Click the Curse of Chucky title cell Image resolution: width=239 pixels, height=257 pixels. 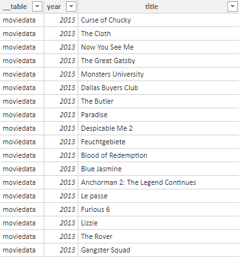click(159, 20)
